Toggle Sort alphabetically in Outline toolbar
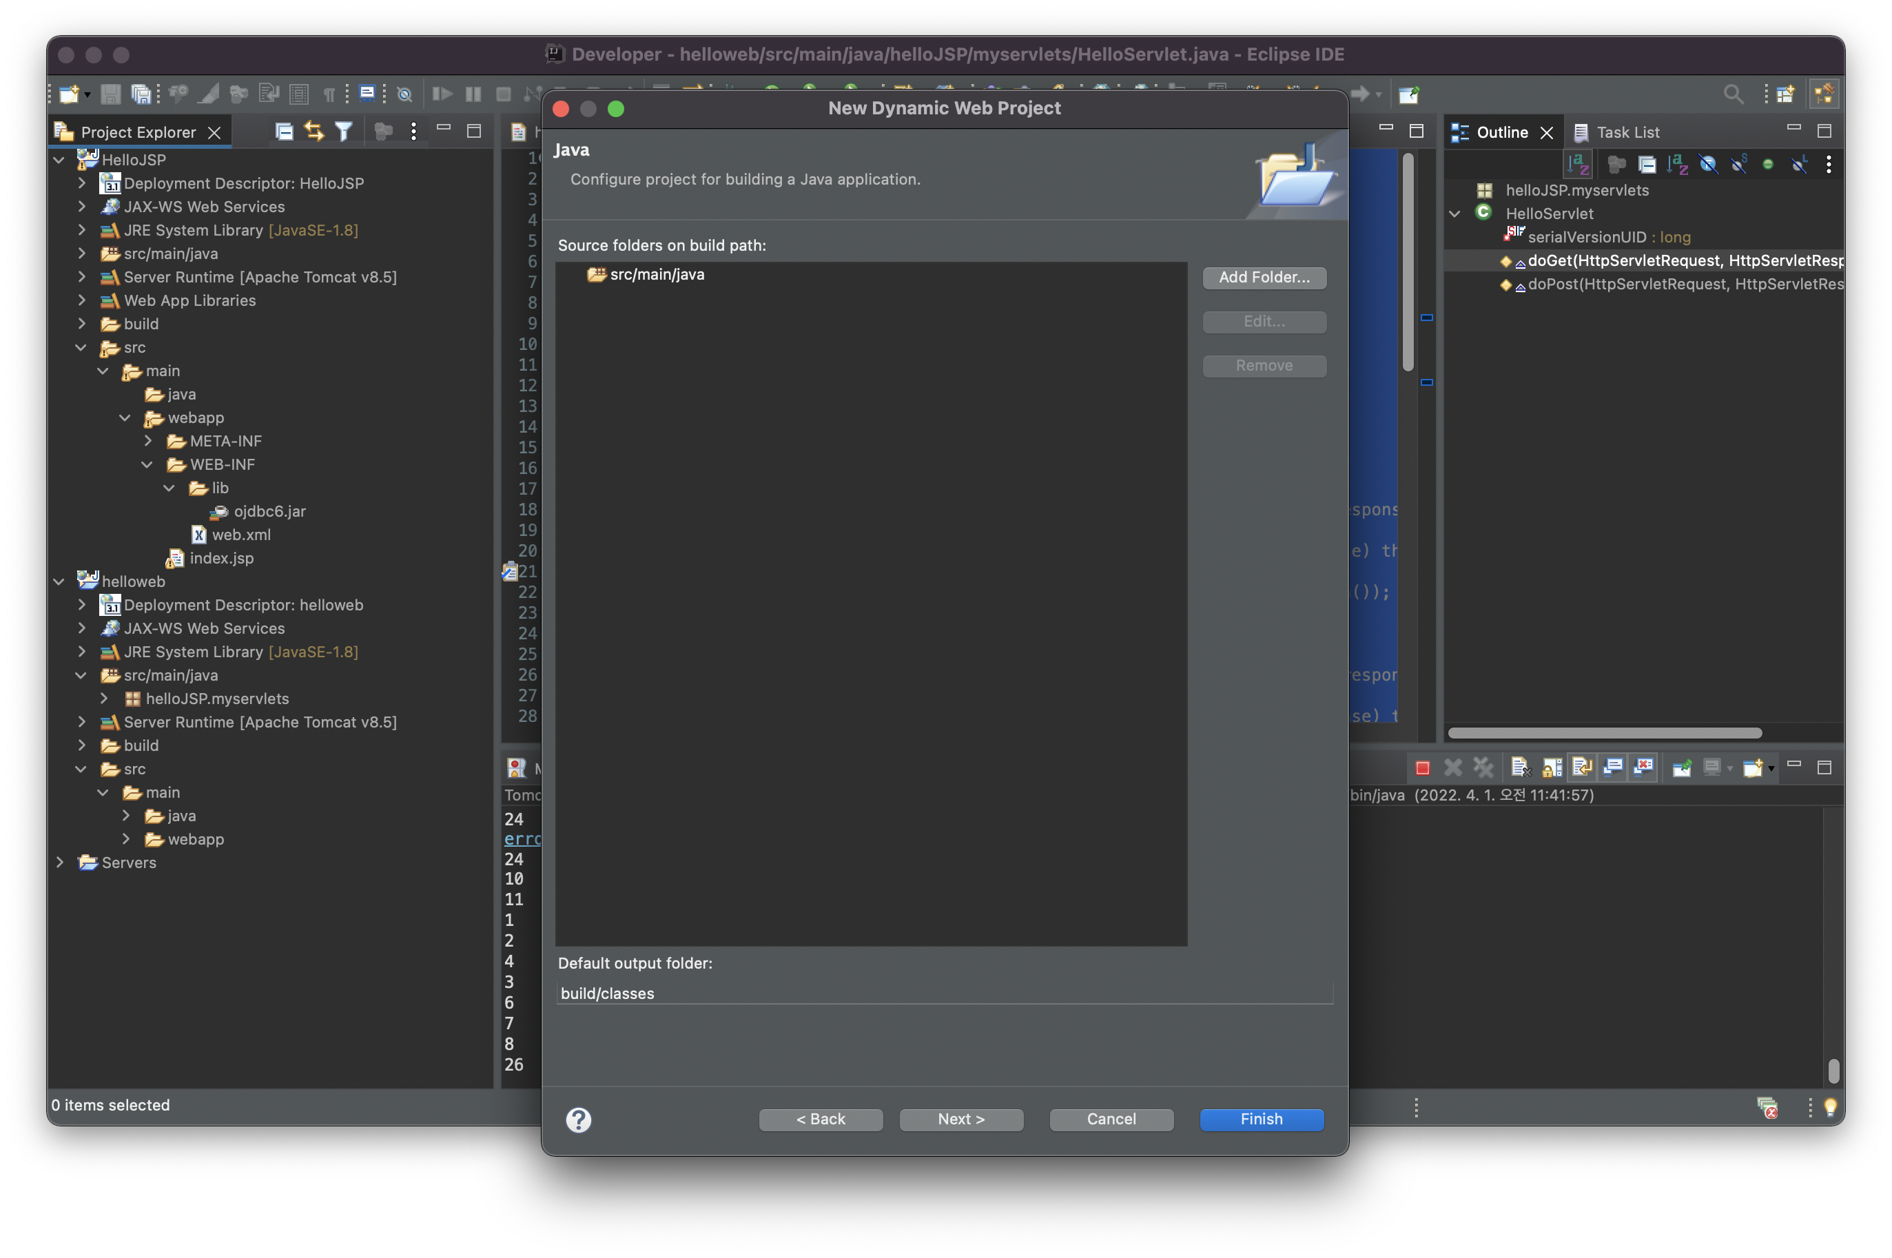Image resolution: width=1892 pixels, height=1258 pixels. (x=1677, y=165)
